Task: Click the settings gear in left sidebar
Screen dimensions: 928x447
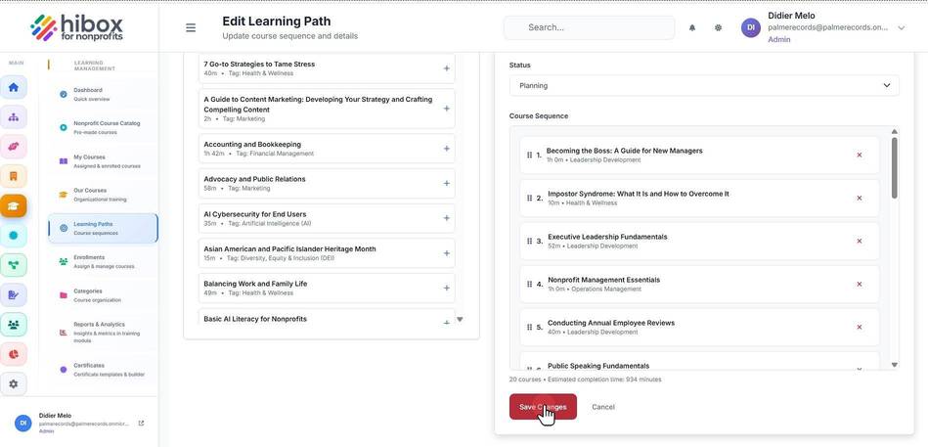Action: [x=14, y=383]
